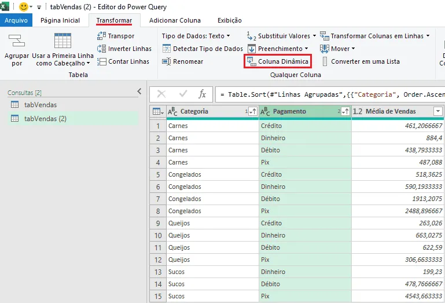Click the tabVendas (2) query table icon
The width and height of the screenshot is (445, 303).
(x=15, y=118)
